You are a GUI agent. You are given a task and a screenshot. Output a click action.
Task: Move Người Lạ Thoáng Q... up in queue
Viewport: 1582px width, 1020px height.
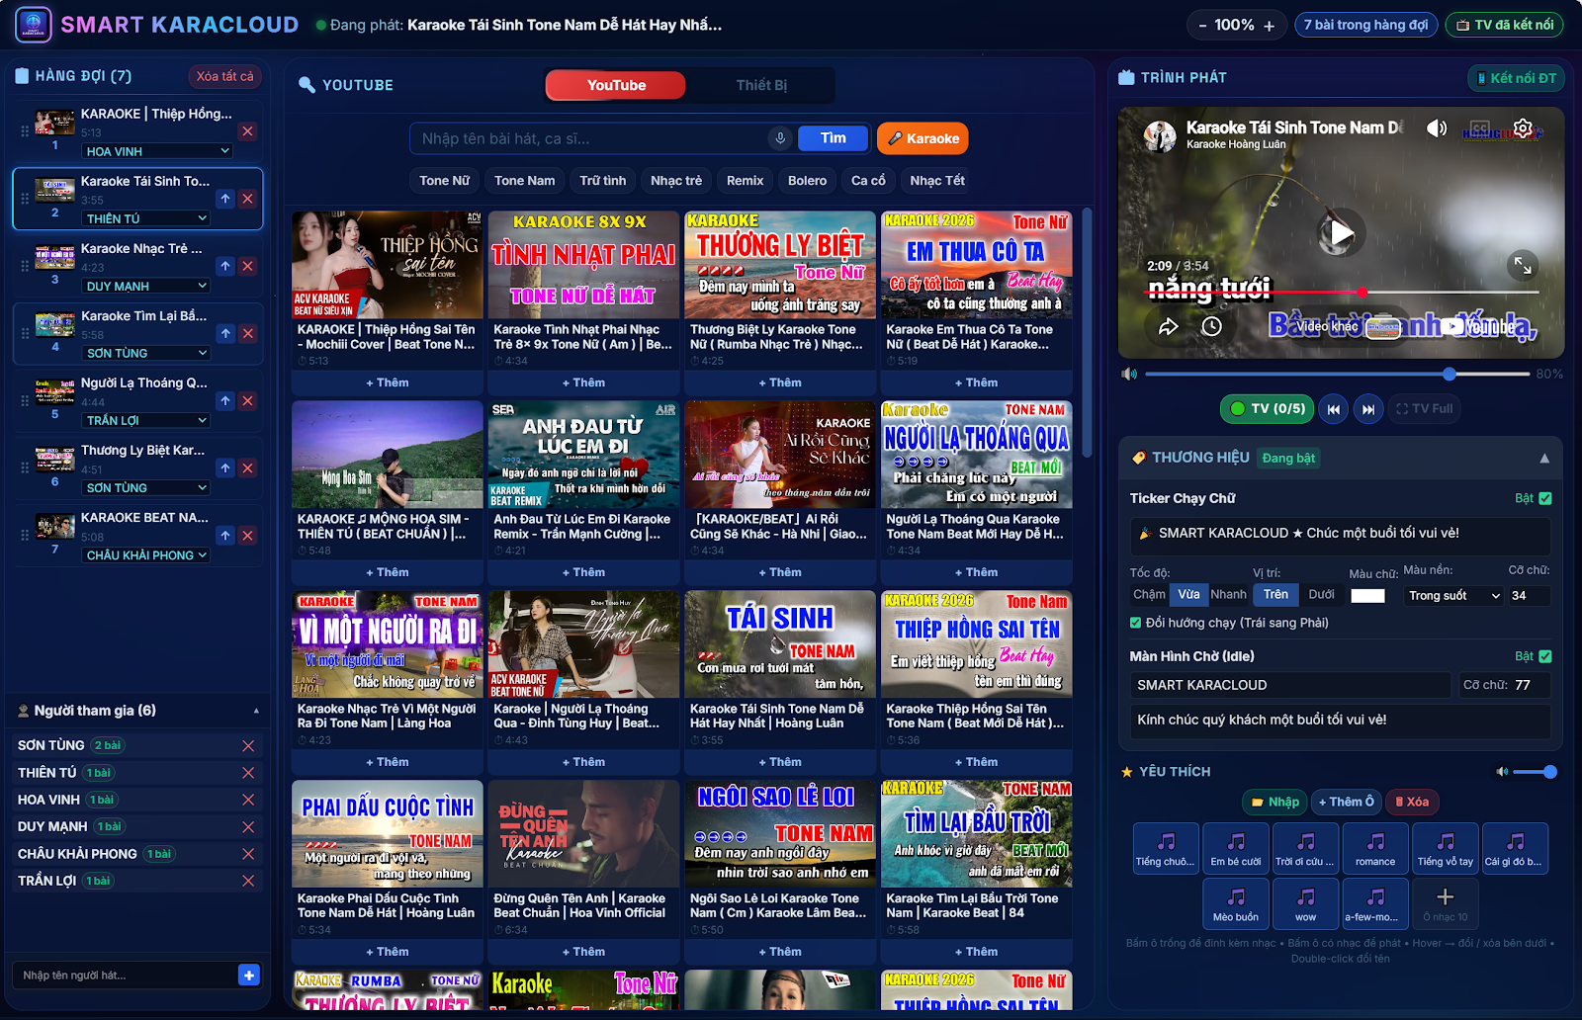click(x=225, y=400)
